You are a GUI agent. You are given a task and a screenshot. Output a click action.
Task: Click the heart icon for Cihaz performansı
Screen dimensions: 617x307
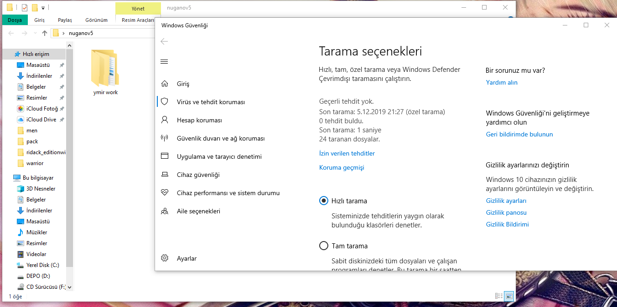(165, 193)
